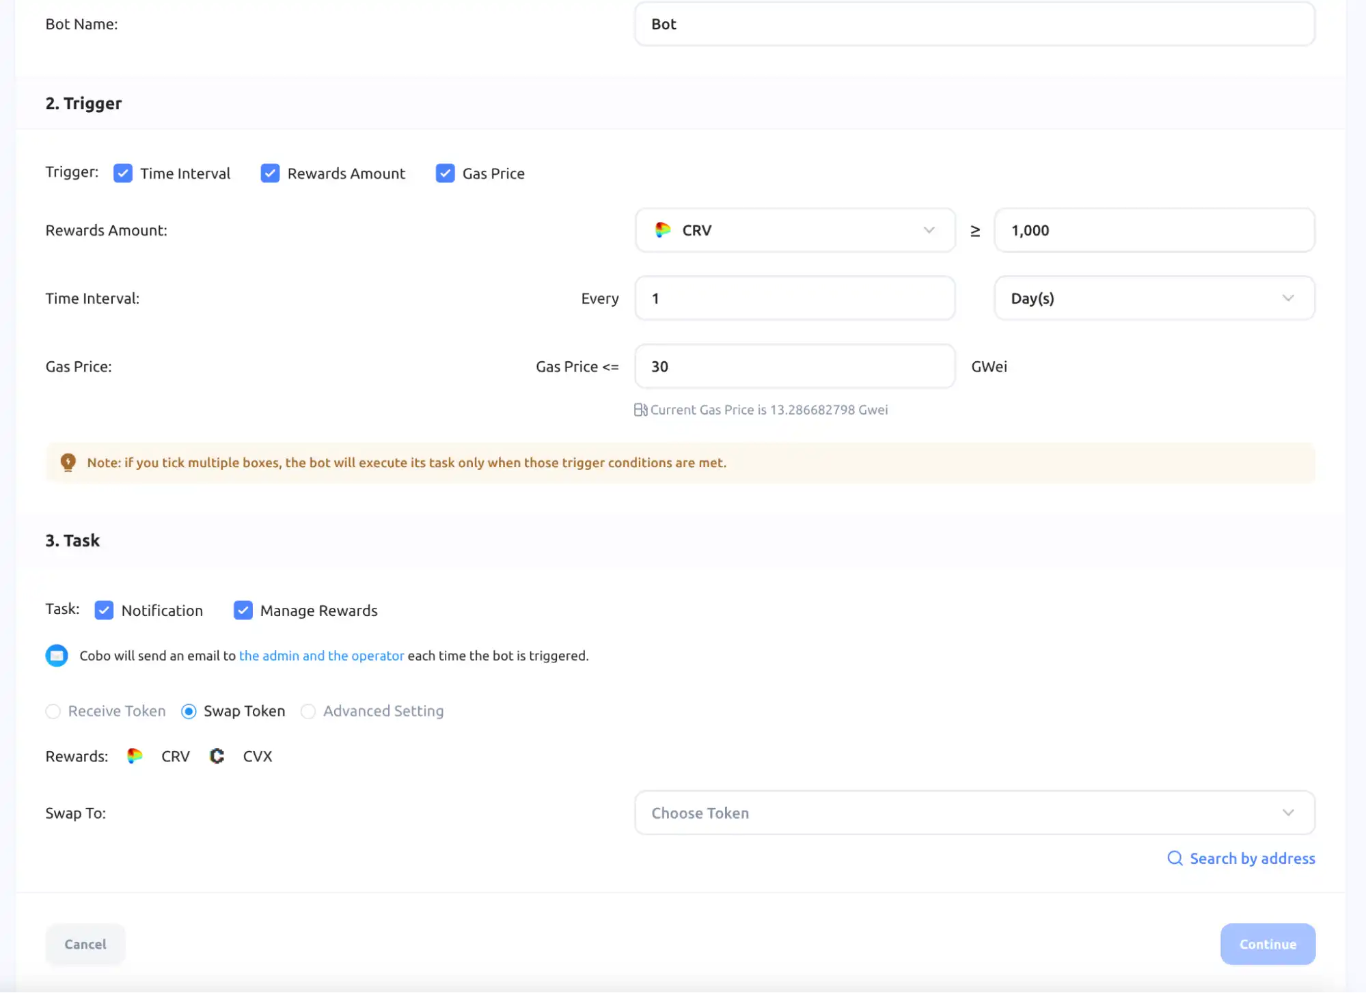
Task: Click the Continue button
Action: pos(1268,945)
